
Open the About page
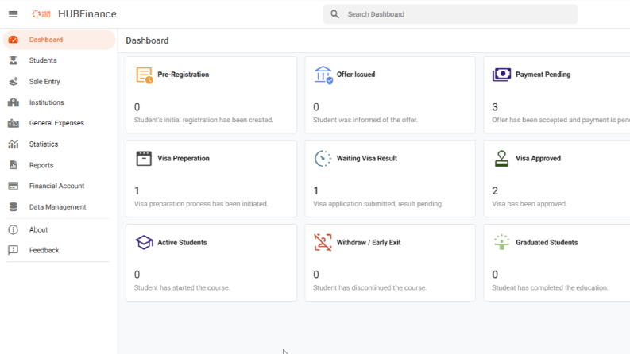[x=59, y=229]
